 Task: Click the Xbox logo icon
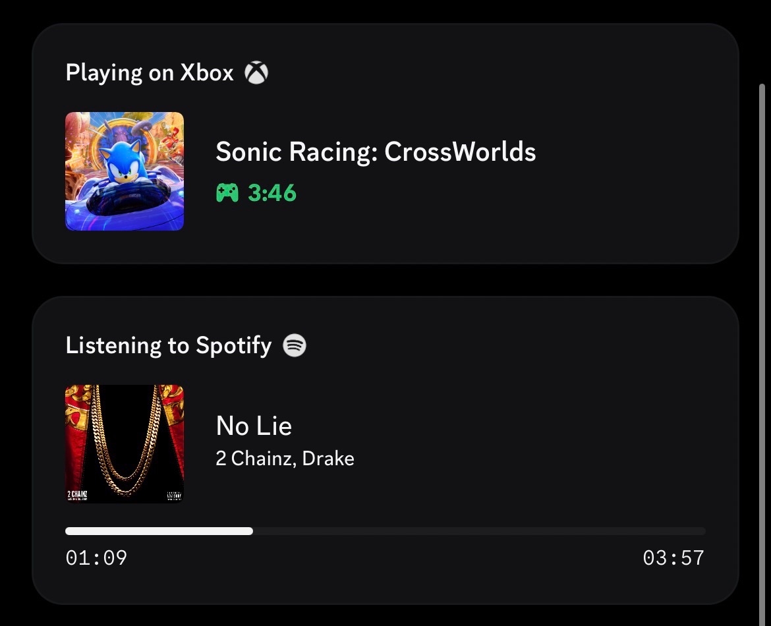pos(256,72)
